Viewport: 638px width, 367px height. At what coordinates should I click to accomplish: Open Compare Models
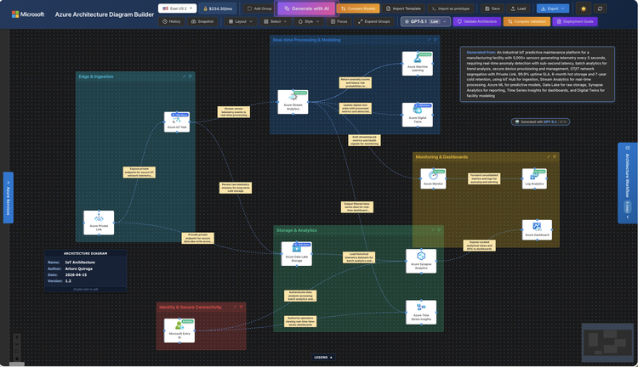click(x=358, y=8)
